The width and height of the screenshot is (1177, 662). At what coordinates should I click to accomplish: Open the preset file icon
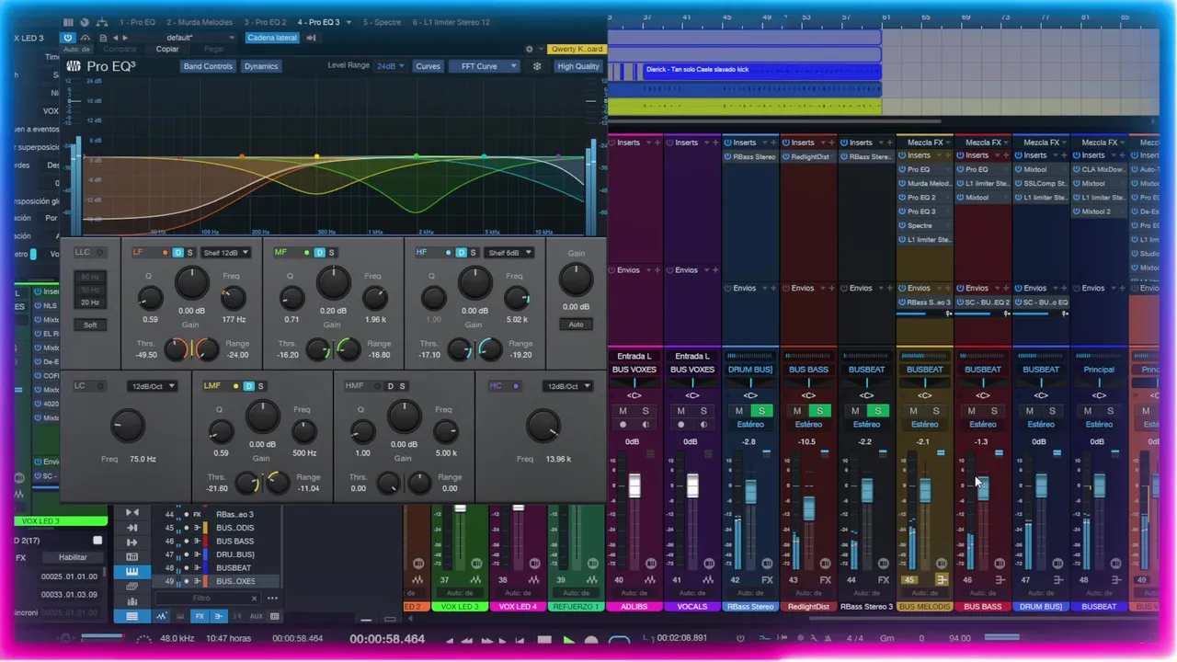pyautogui.click(x=104, y=38)
